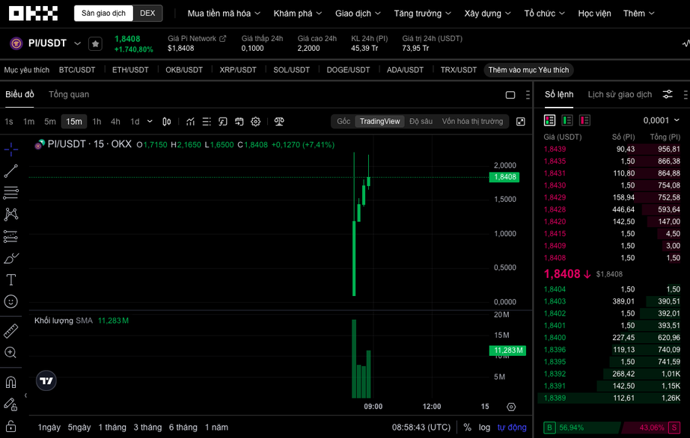Open the emoji sticker tool
This screenshot has width=690, height=438.
pos(11,301)
